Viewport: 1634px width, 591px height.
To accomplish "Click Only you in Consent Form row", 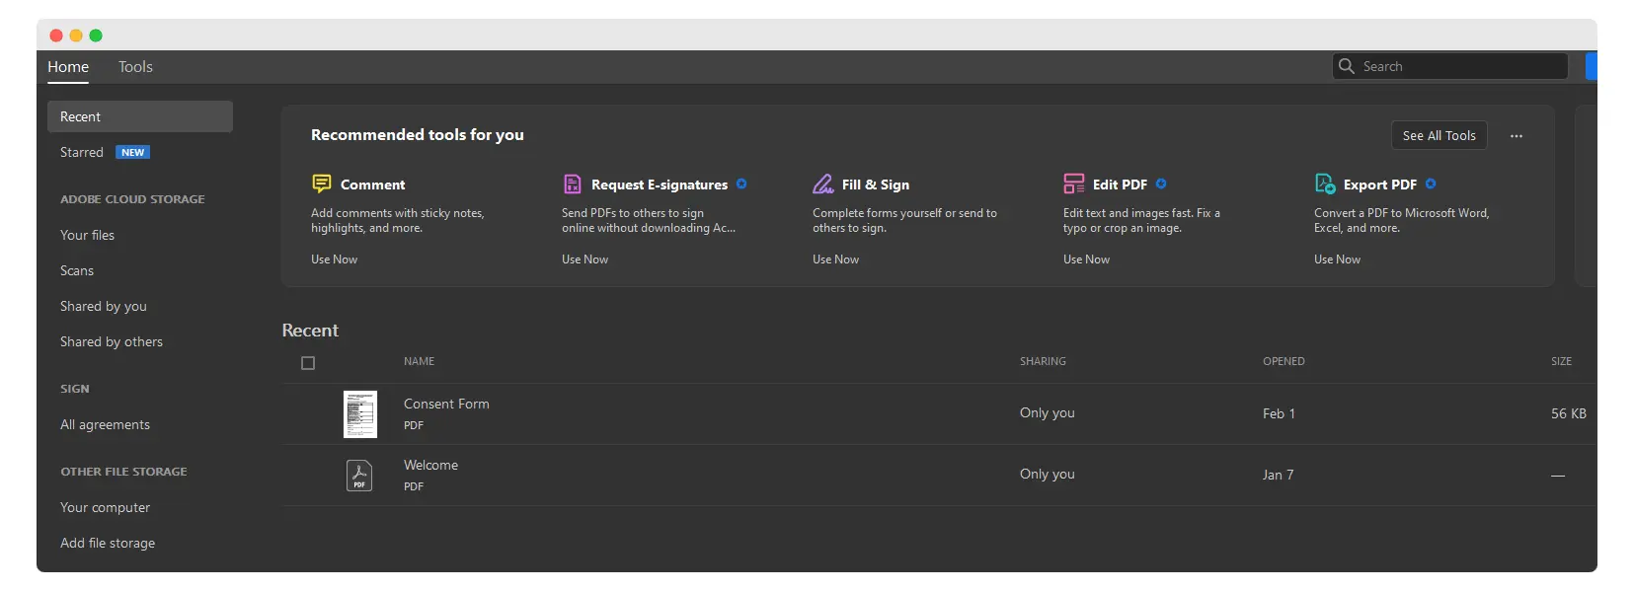I will pyautogui.click(x=1048, y=412).
